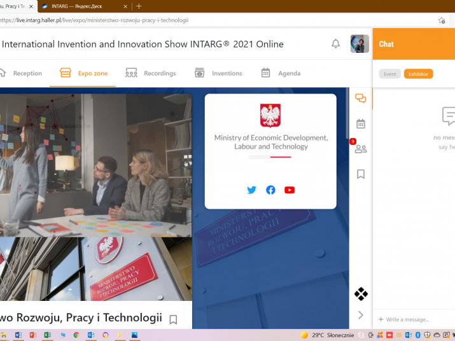The height and width of the screenshot is (341, 455).
Task: Open the calendar icon in sidebar
Action: click(x=361, y=124)
